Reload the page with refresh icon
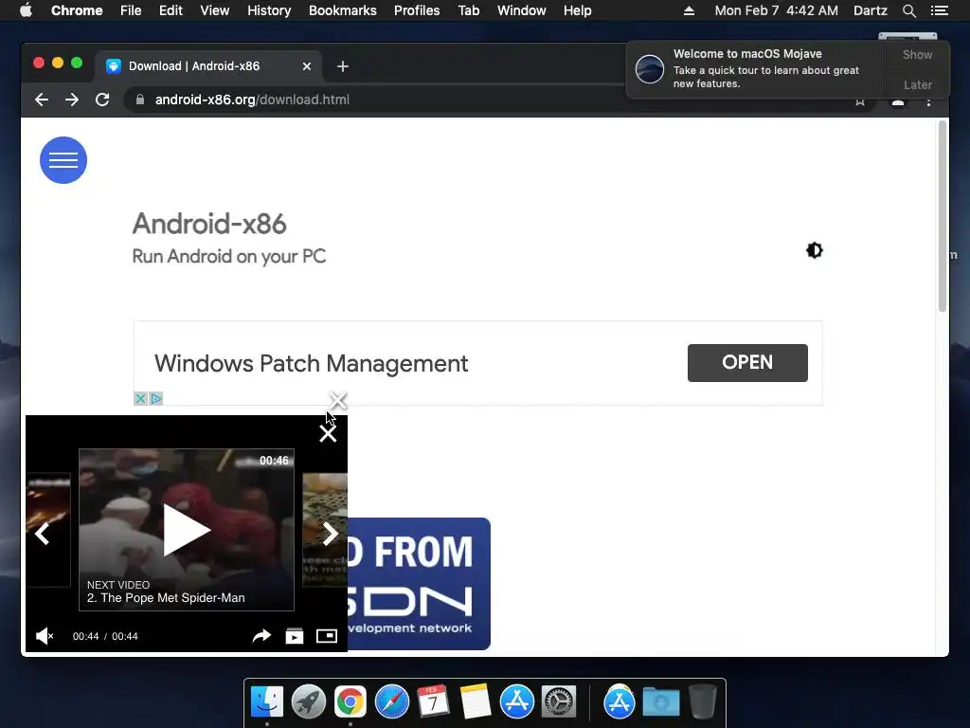The image size is (970, 728). 102,100
